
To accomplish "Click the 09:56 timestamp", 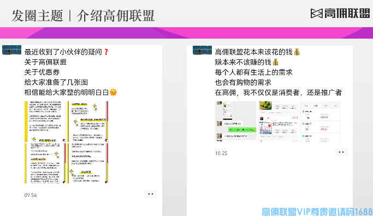I will point(31,195).
